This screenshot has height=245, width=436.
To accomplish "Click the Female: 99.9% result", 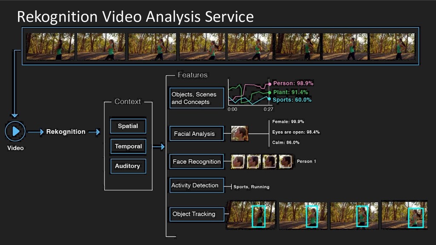I will click(x=288, y=122).
